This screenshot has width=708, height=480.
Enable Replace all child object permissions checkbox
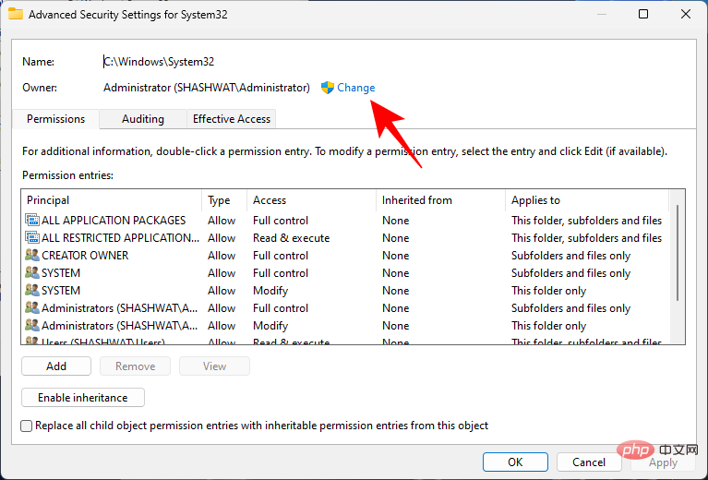(27, 426)
